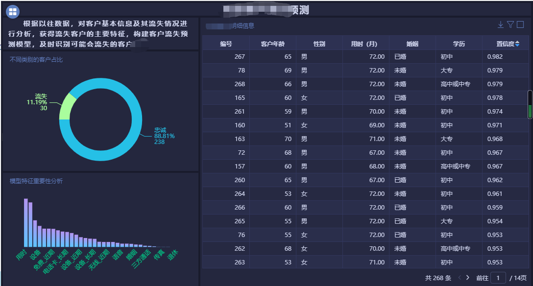This screenshot has width=533, height=286.
Task: Open the filter funnel icon above the table
Action: point(510,24)
